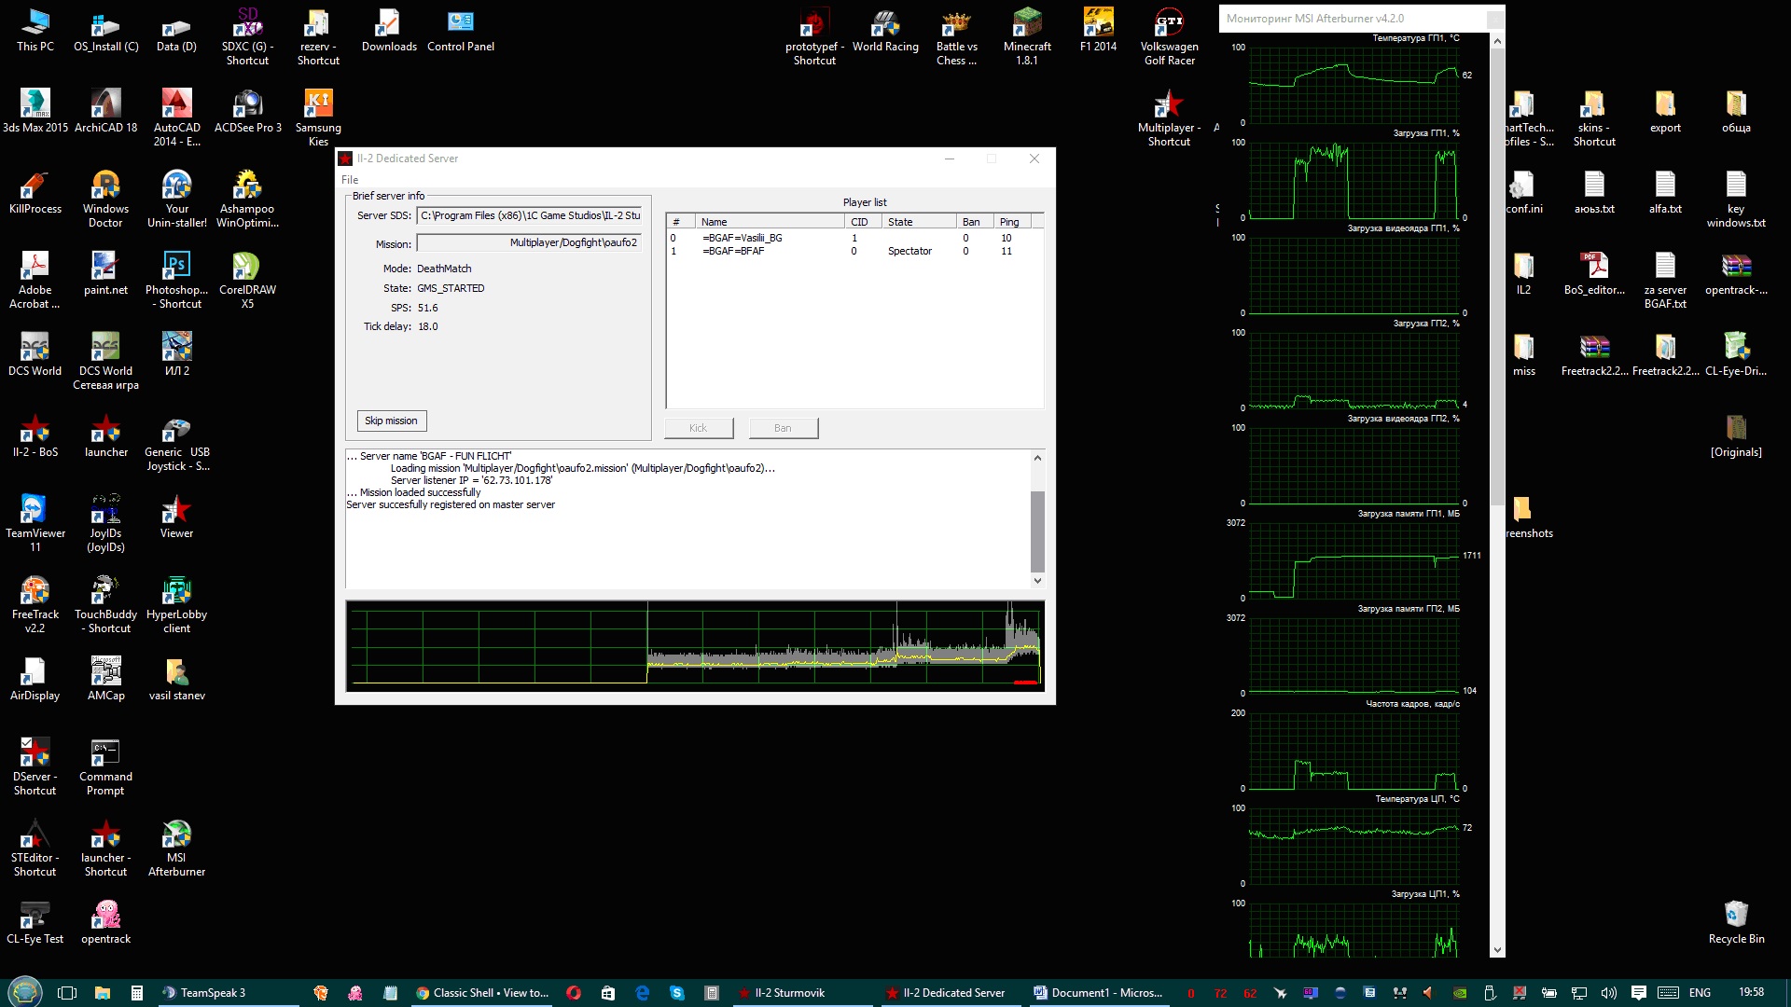Open ACDSee Pro 3 desktop icon
The image size is (1791, 1007).
[x=248, y=111]
